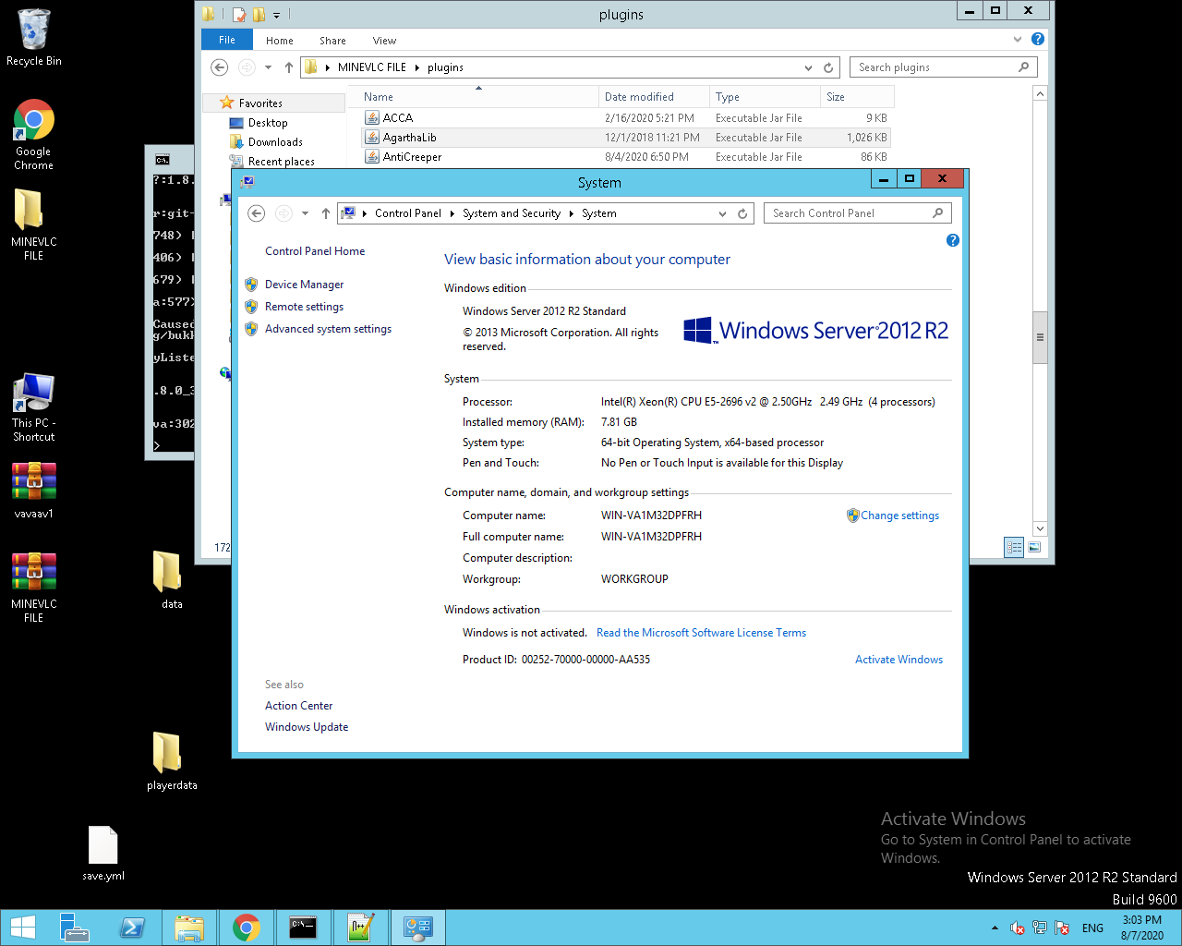Select the save.yml file on the desktop
The width and height of the screenshot is (1182, 946).
tap(103, 854)
